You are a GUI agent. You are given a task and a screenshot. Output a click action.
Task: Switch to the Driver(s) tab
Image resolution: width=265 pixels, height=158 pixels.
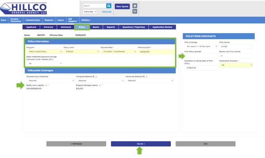[x=48, y=27]
